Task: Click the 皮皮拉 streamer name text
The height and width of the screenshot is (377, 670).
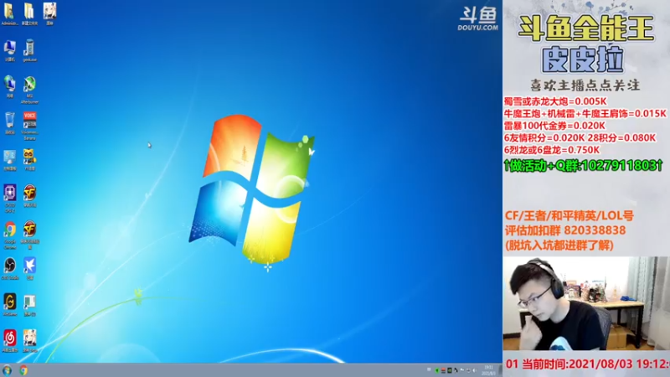Action: click(582, 59)
